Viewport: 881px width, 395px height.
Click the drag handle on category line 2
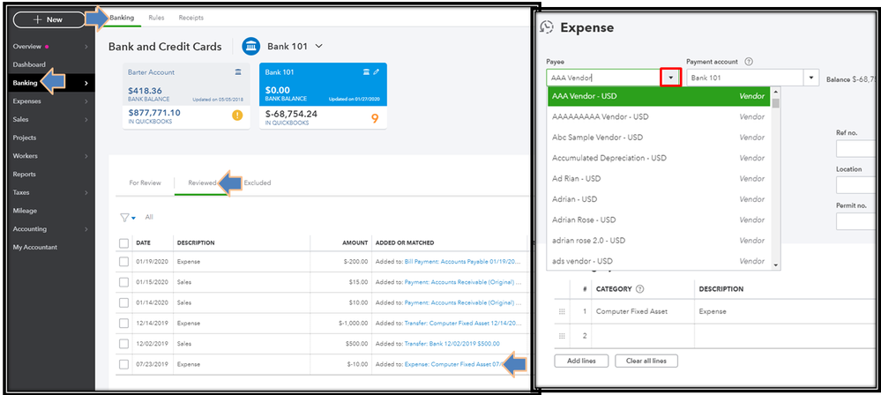pos(562,336)
